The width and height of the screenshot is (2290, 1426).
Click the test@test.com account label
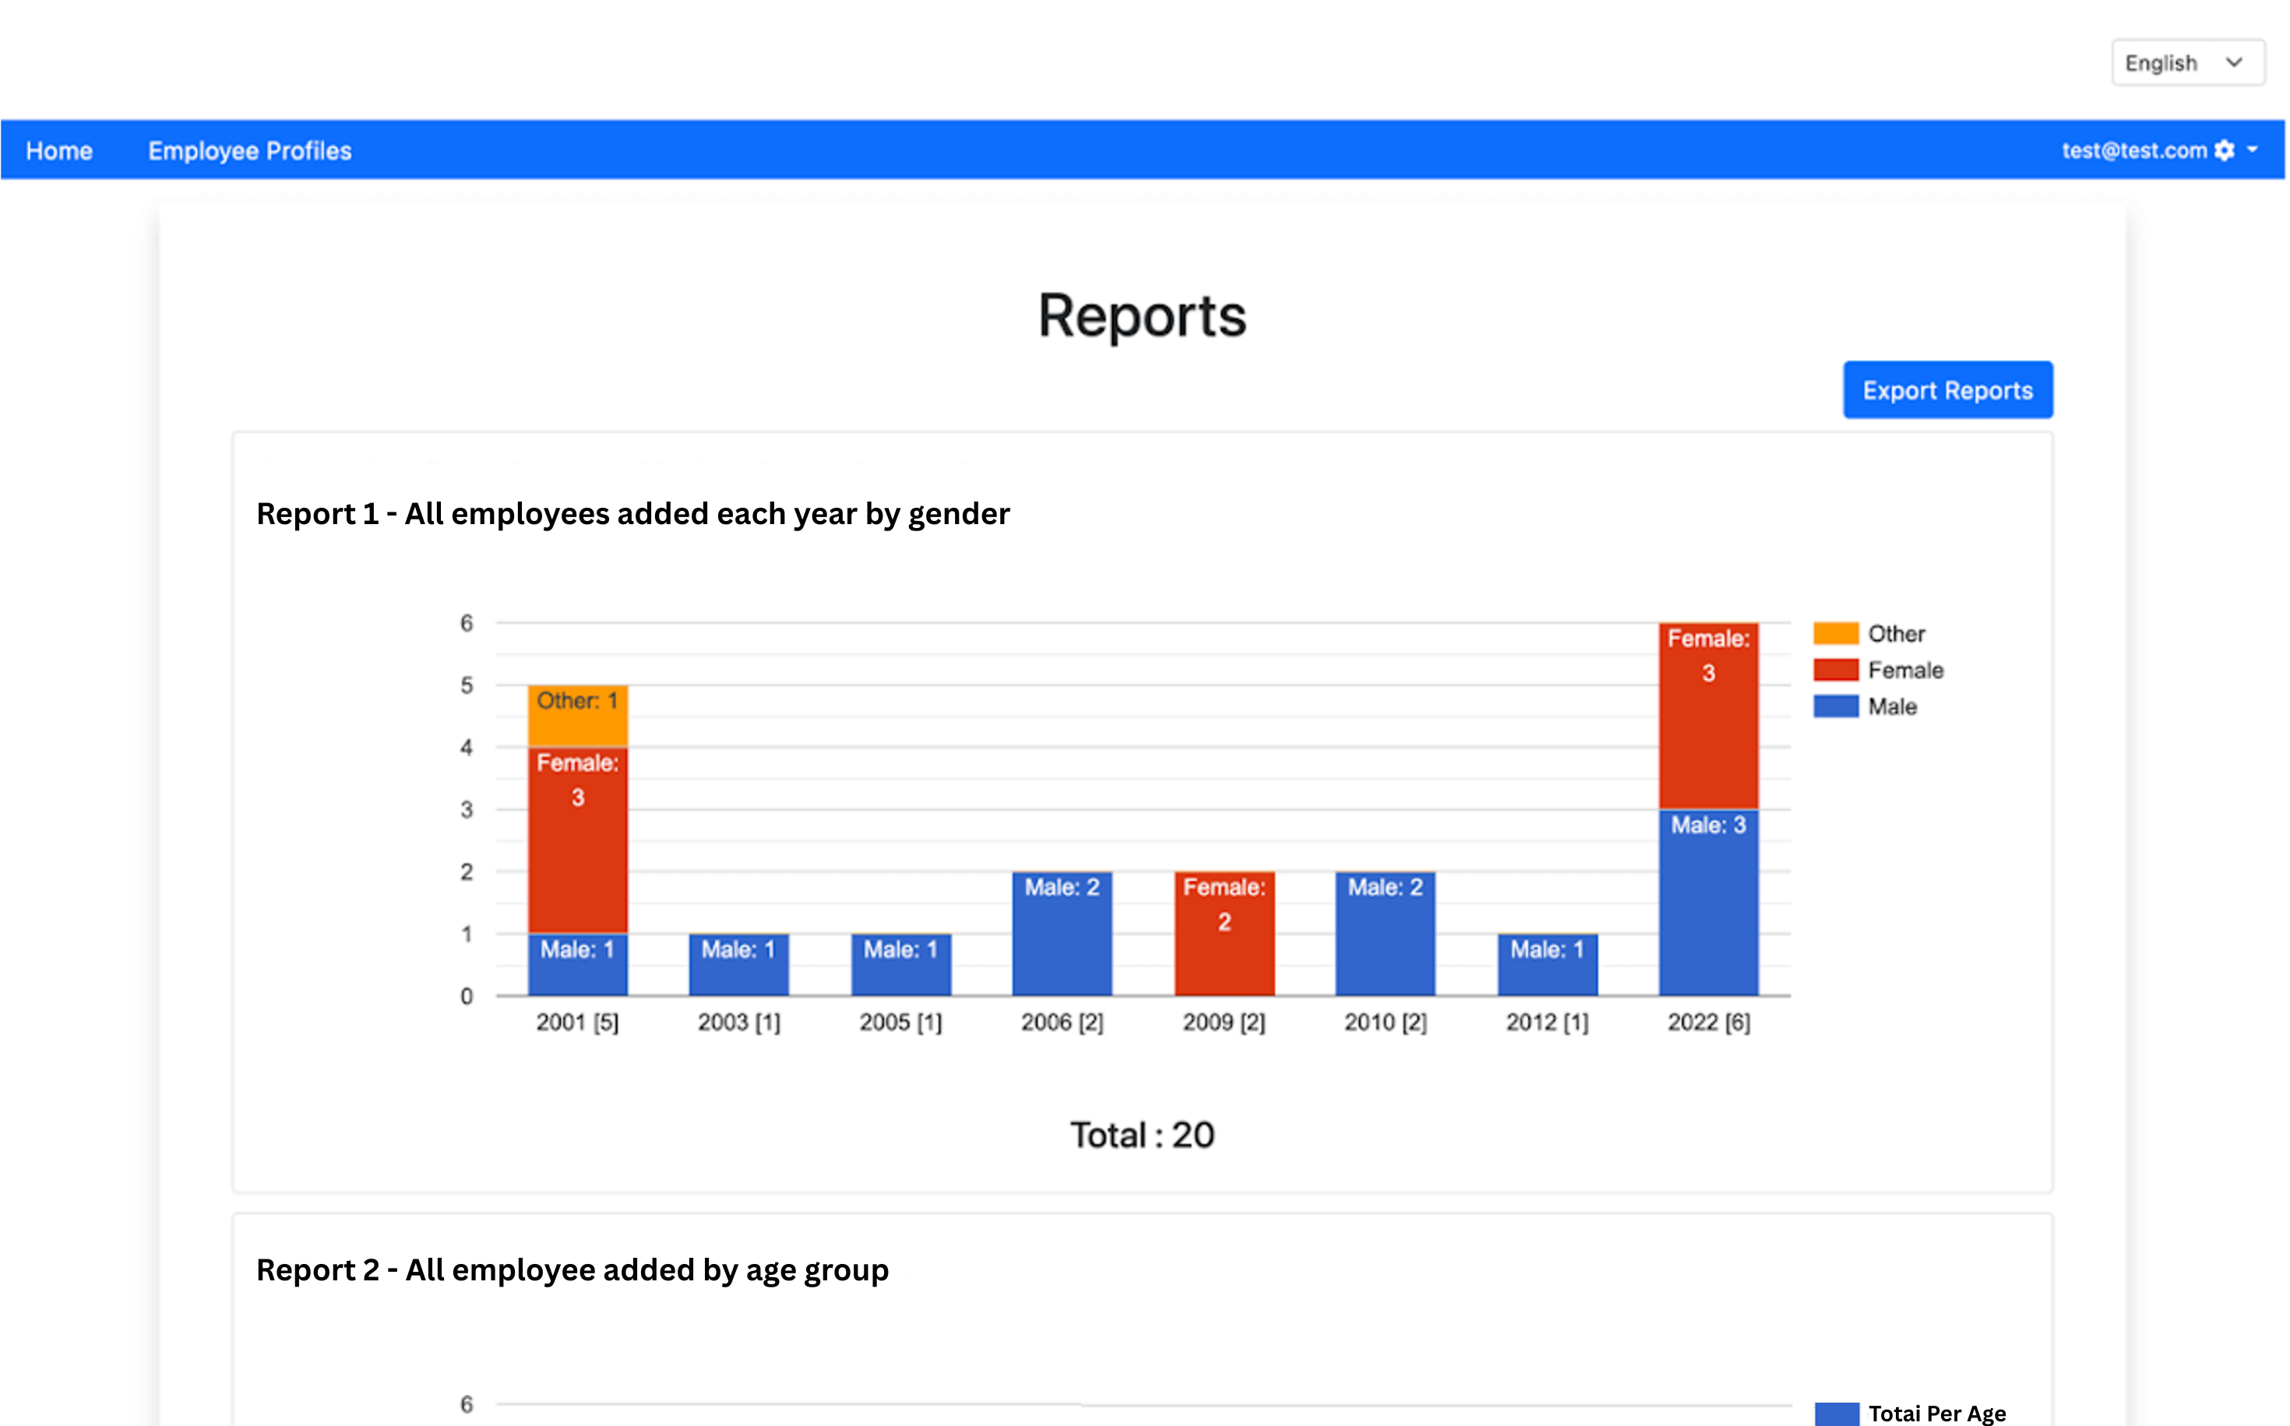click(x=2130, y=150)
